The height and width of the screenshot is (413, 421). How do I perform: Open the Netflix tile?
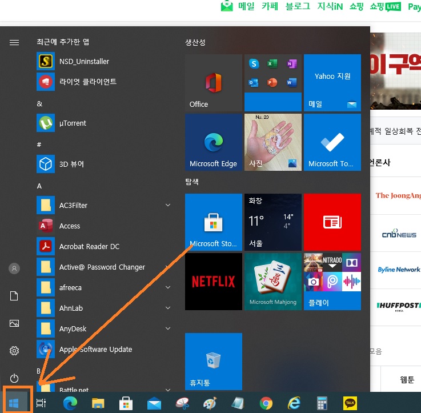pyautogui.click(x=214, y=282)
